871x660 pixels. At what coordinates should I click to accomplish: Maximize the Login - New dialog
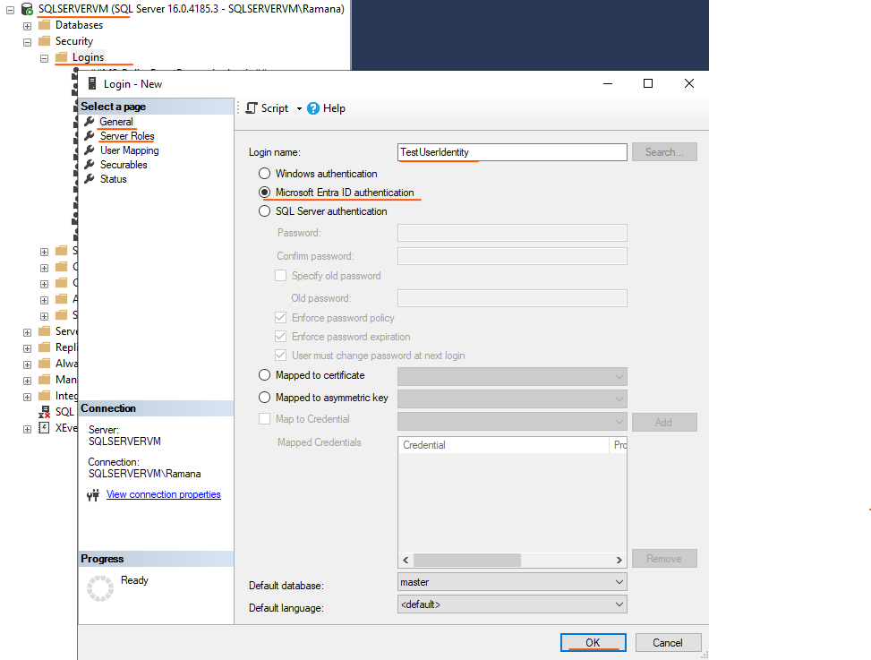[648, 83]
